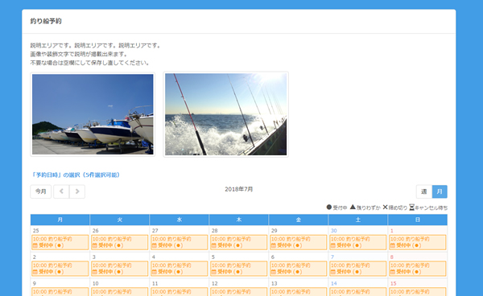Select the 10:00 釣り船予約 slot on day 28
Viewport: 483px width, 296px height.
(239, 242)
